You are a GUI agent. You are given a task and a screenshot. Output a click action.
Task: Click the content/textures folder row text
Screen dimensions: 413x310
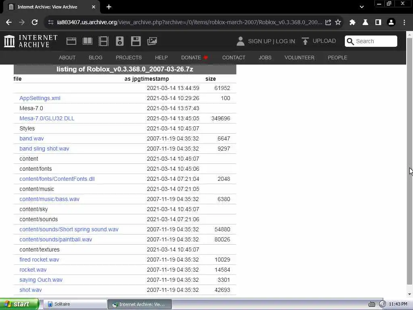[x=40, y=249]
